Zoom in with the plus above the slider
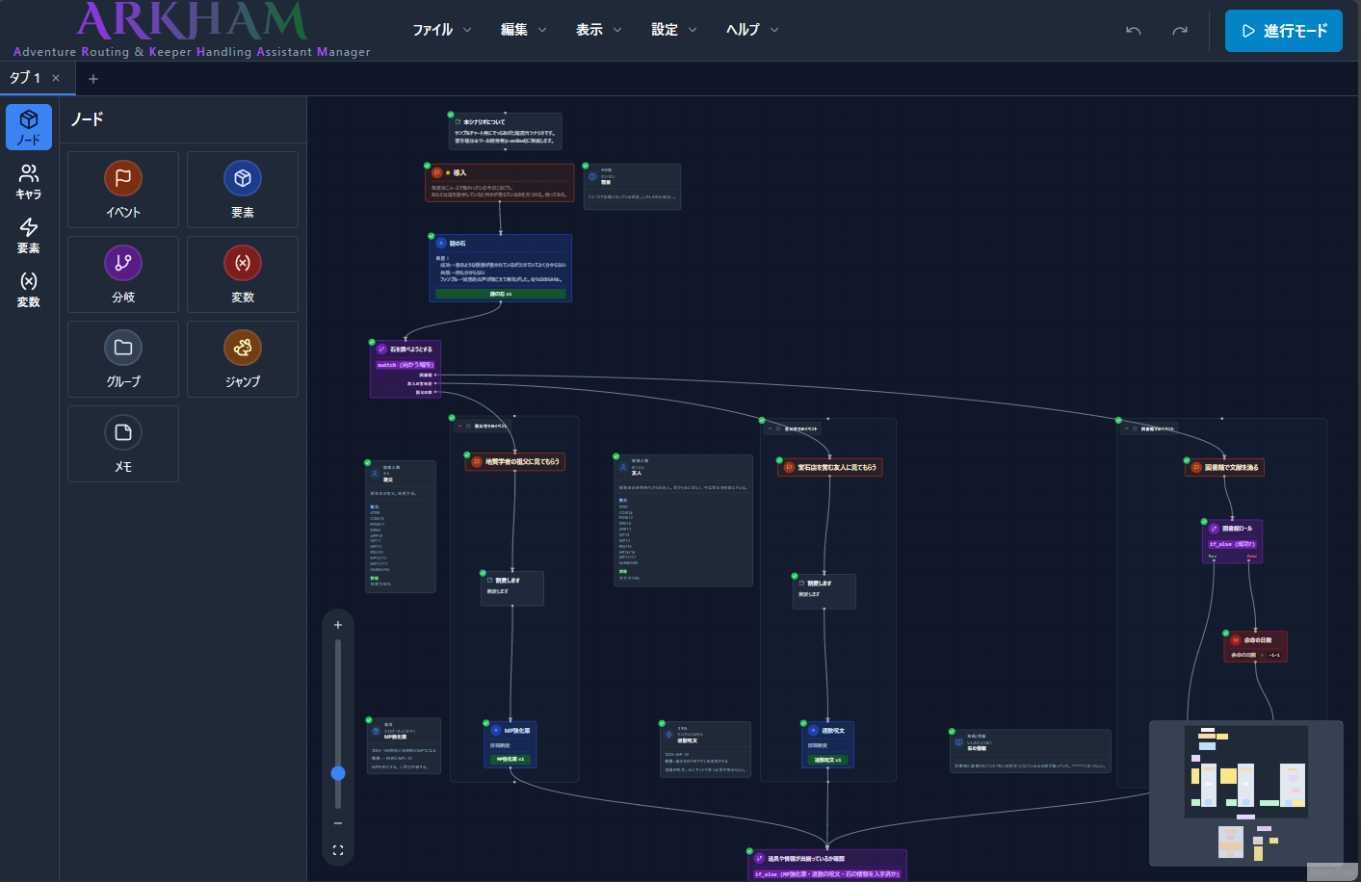The image size is (1361, 882). [338, 625]
